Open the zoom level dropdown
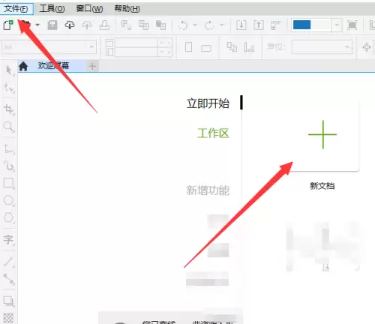The image size is (375, 324). 337,25
